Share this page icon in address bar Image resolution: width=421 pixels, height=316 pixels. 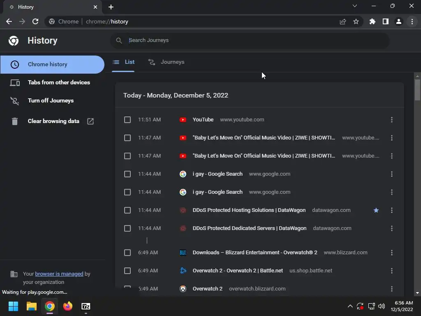(343, 21)
